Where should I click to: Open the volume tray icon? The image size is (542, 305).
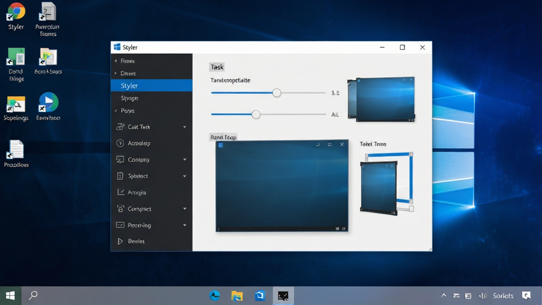(483, 295)
